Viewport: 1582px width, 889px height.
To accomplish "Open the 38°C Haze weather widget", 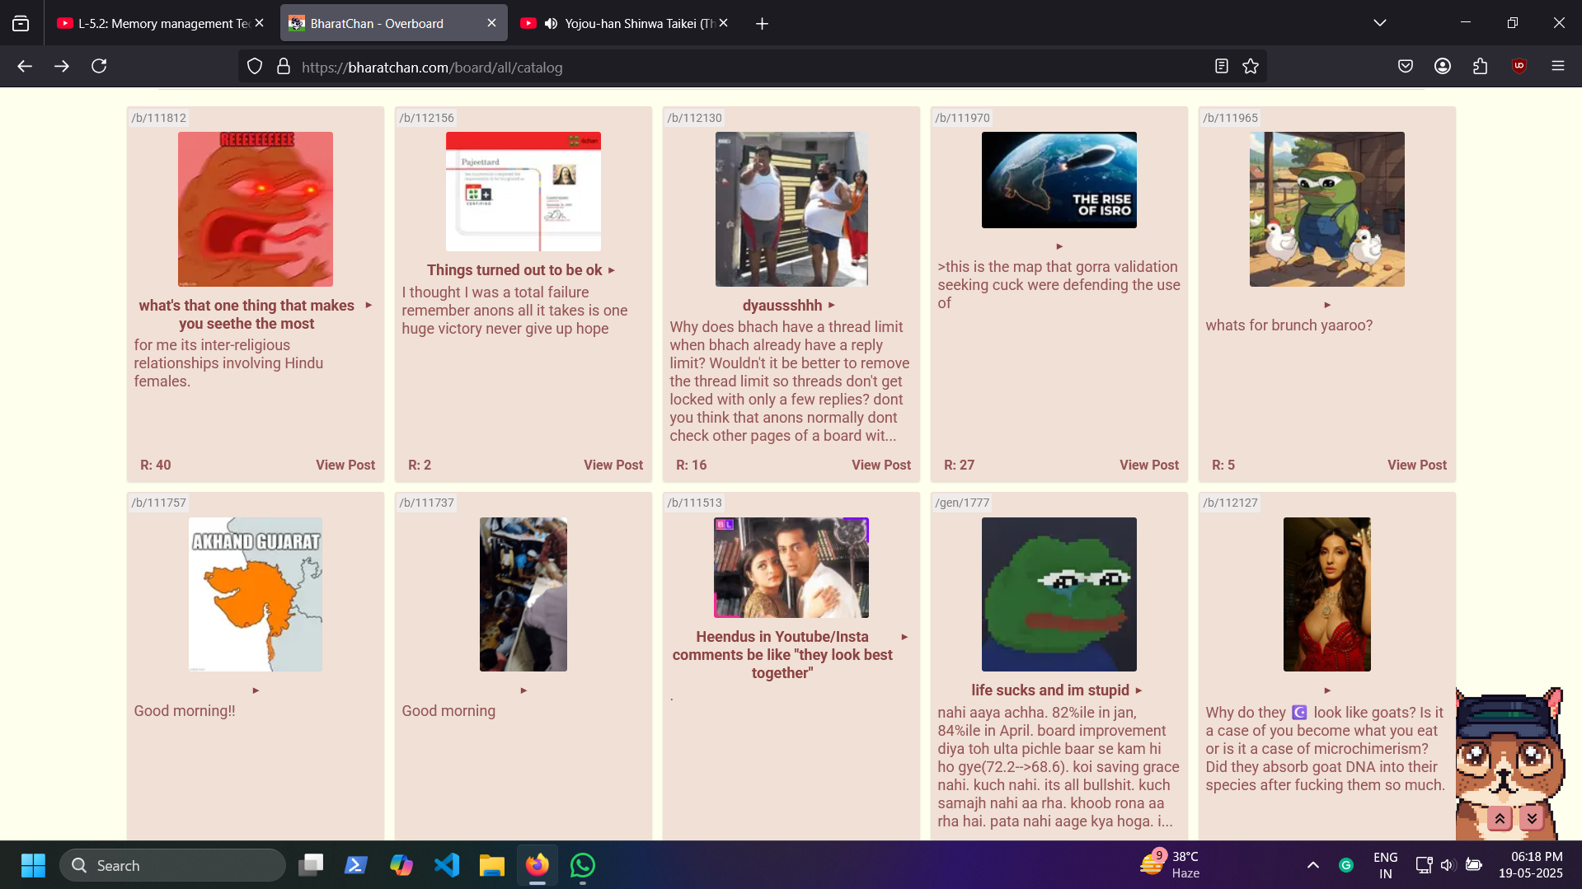I will 1171,865.
